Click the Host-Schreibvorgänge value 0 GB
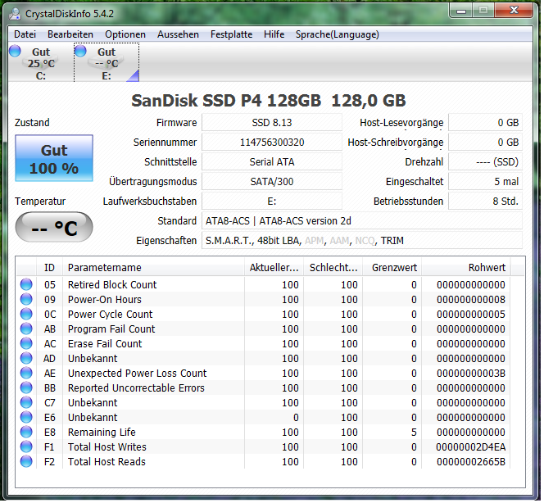 click(485, 143)
